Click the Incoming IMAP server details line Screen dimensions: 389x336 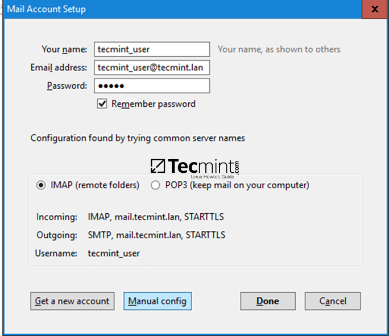click(156, 217)
